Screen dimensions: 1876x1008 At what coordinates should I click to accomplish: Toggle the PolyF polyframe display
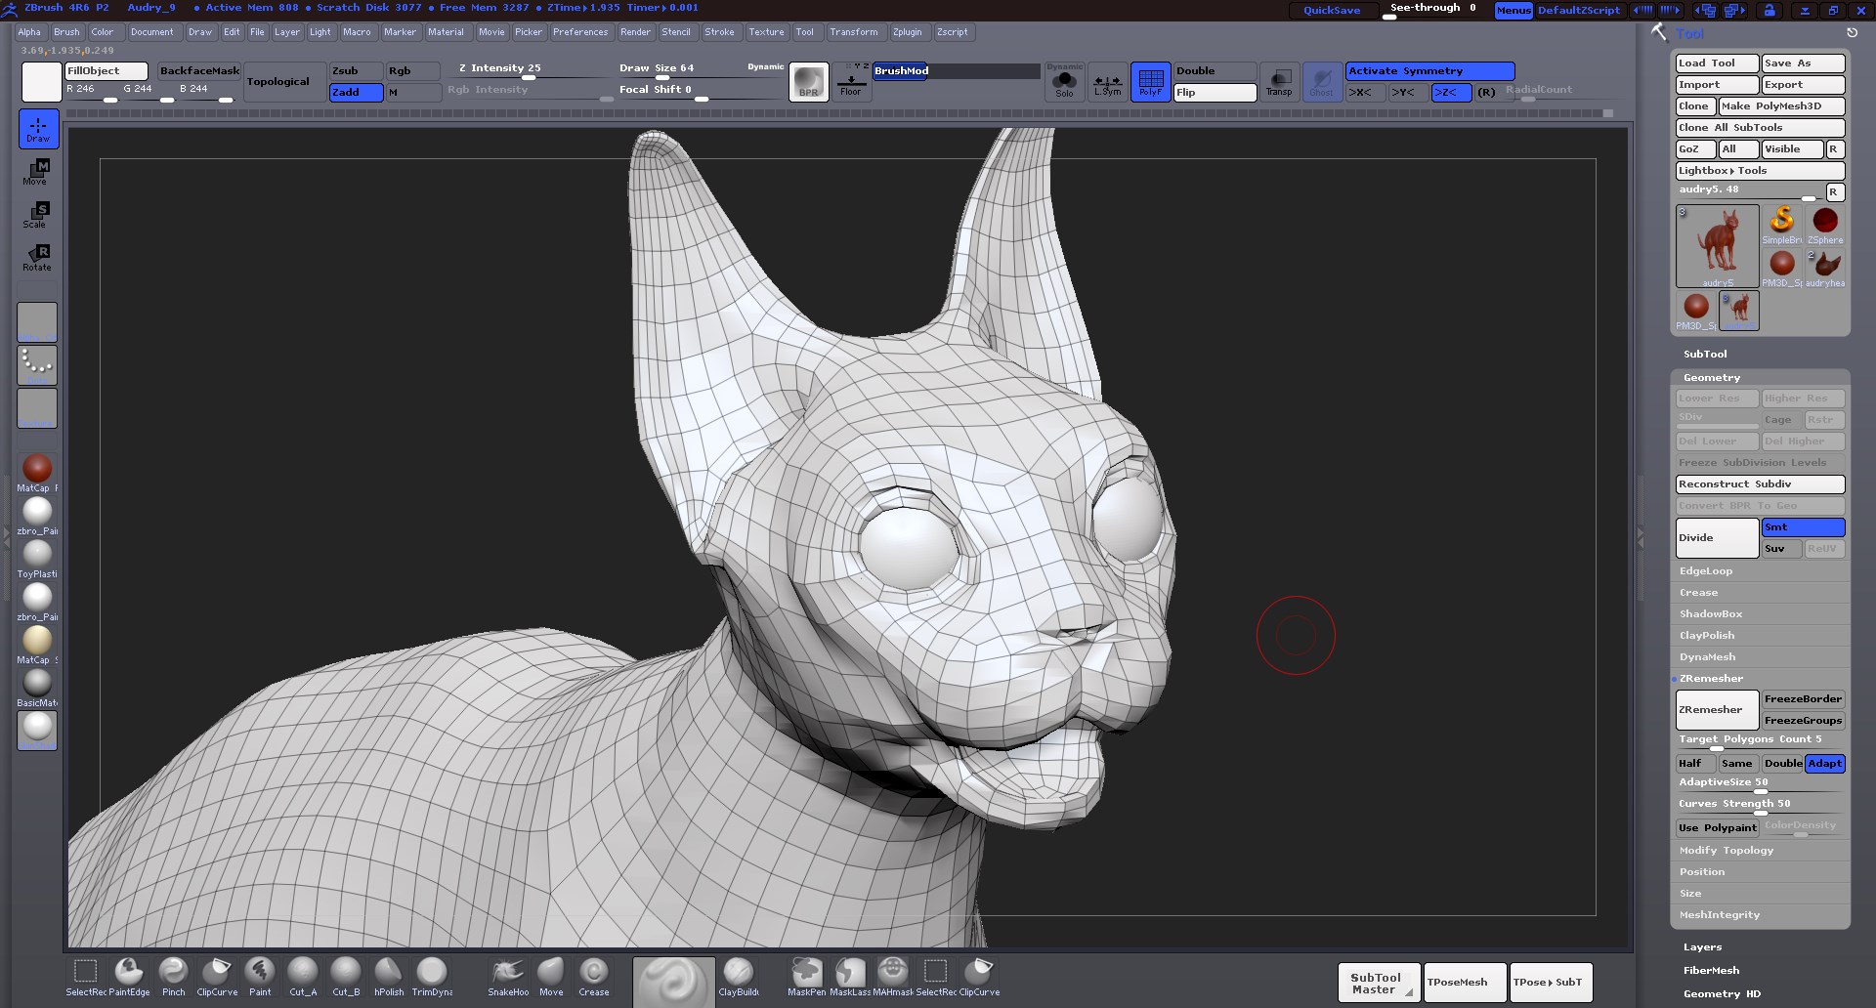pos(1150,82)
